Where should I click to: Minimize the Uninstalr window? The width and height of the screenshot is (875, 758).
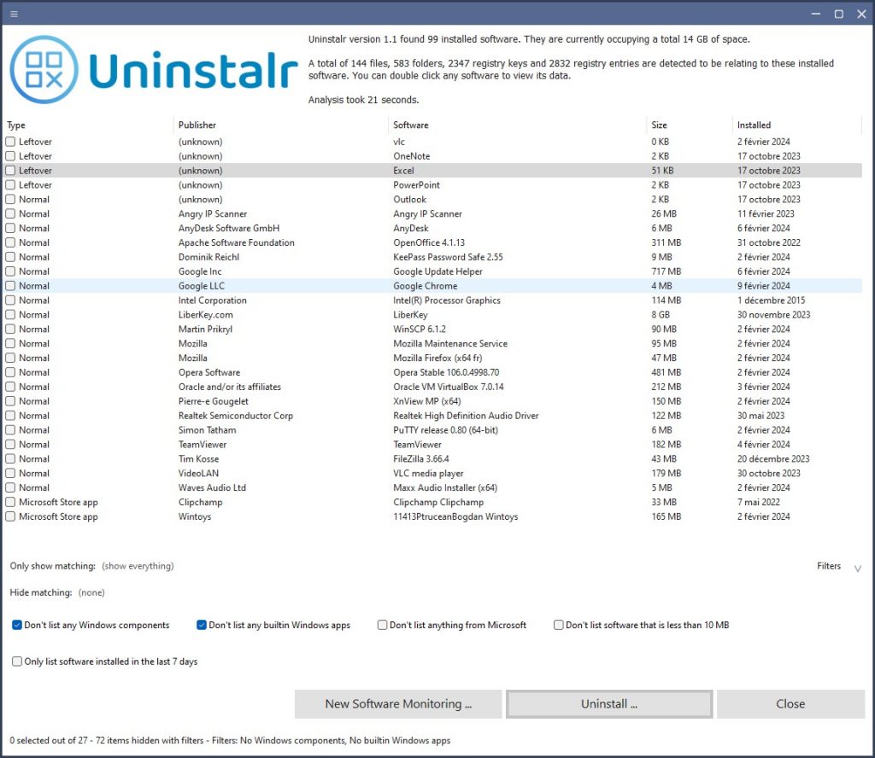[816, 14]
